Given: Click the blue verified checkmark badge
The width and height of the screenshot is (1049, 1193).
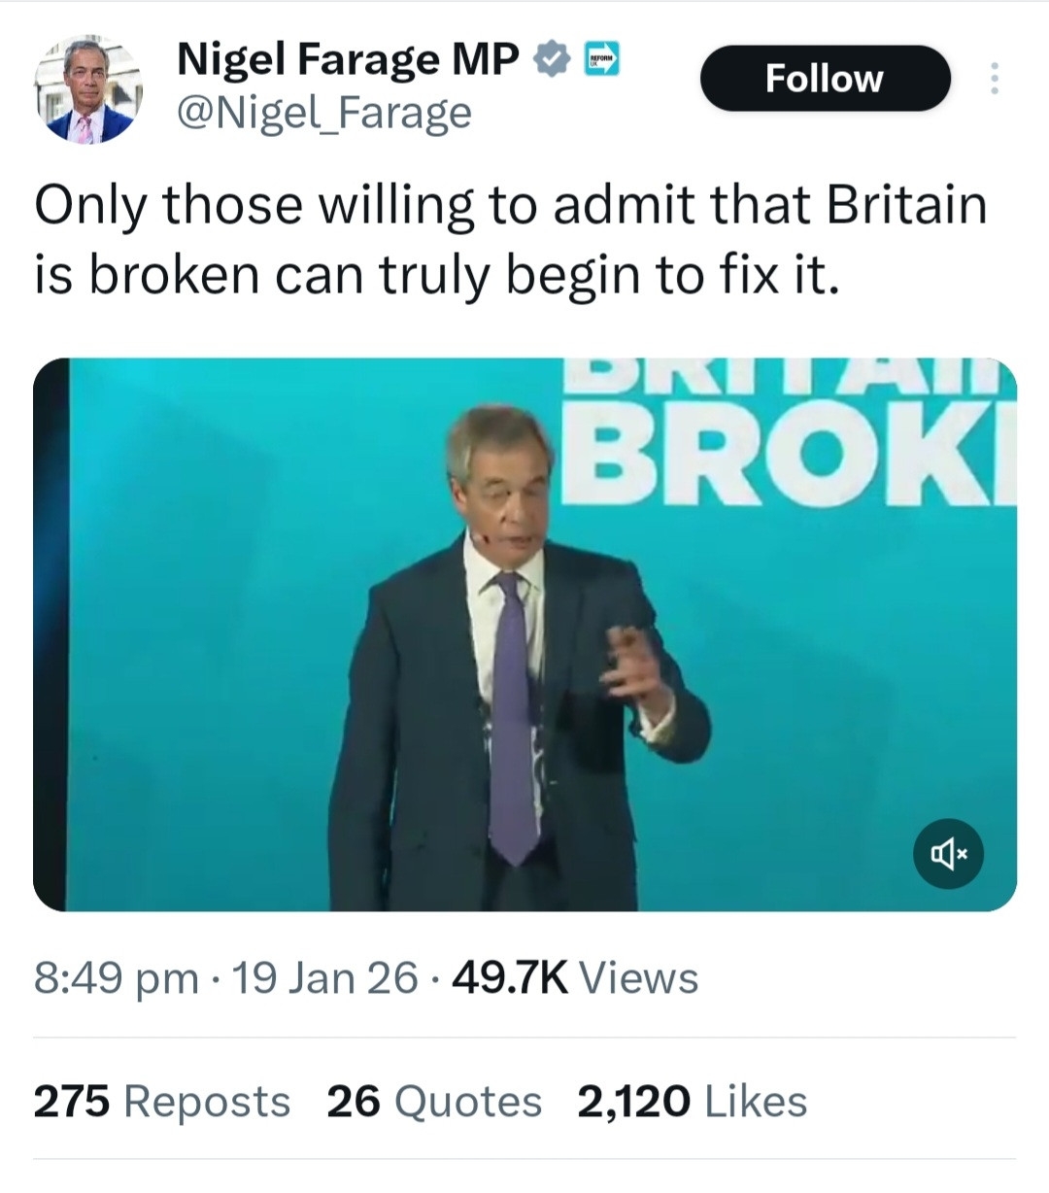Looking at the screenshot, I should pyautogui.click(x=551, y=59).
